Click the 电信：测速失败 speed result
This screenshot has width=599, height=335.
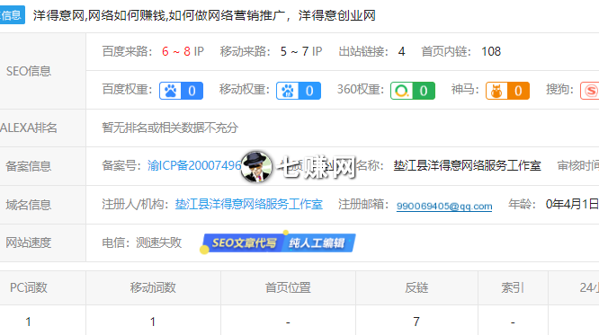point(142,242)
